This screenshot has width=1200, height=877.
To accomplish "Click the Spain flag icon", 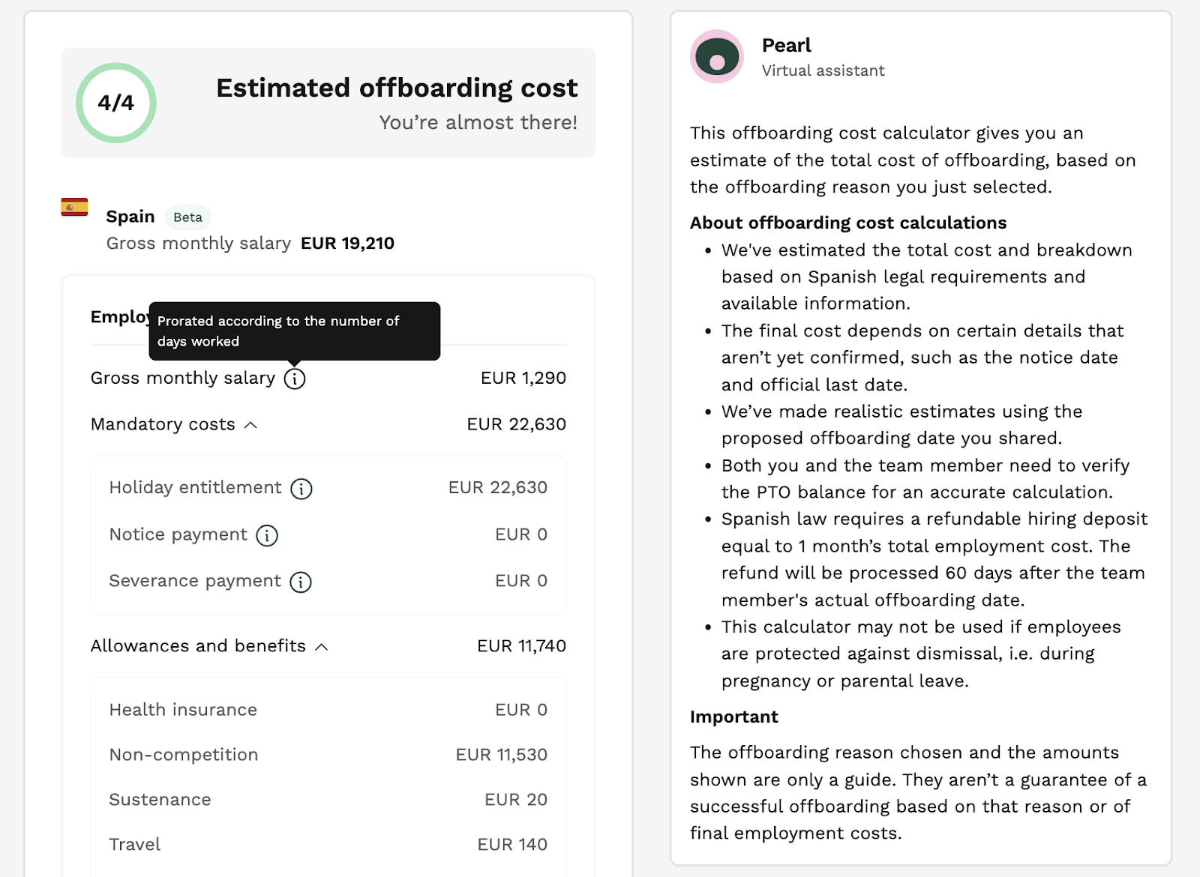I will coord(74,207).
